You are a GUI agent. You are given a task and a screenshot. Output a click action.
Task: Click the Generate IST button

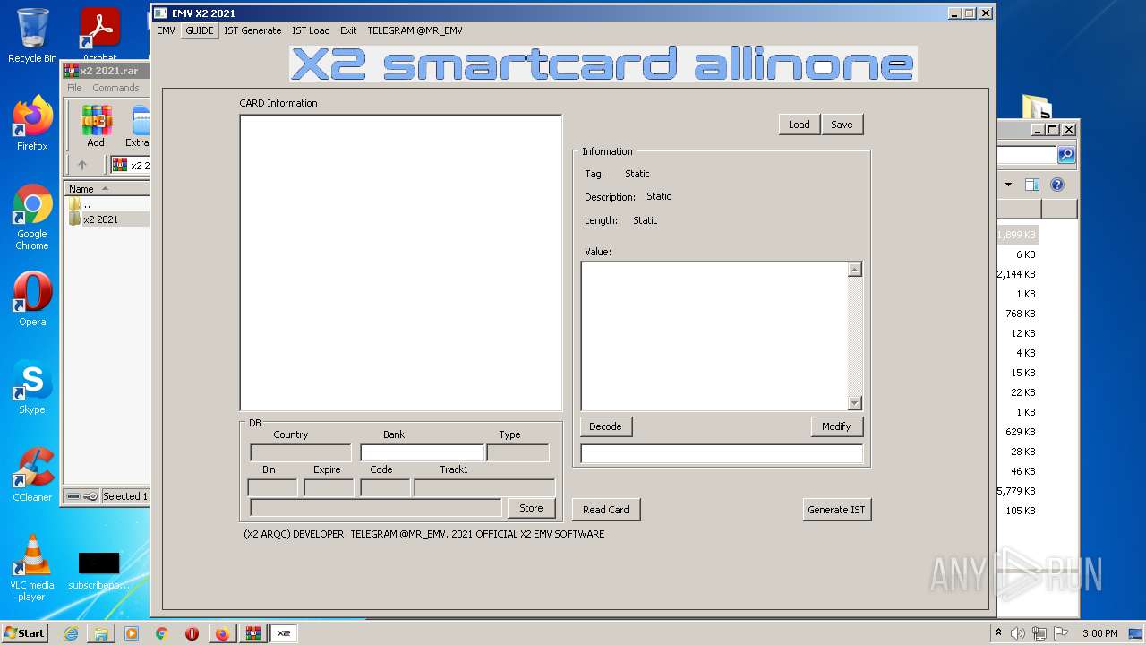coord(836,510)
